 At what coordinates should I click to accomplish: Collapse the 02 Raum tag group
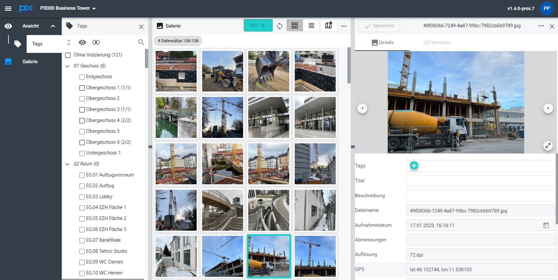tap(68, 164)
